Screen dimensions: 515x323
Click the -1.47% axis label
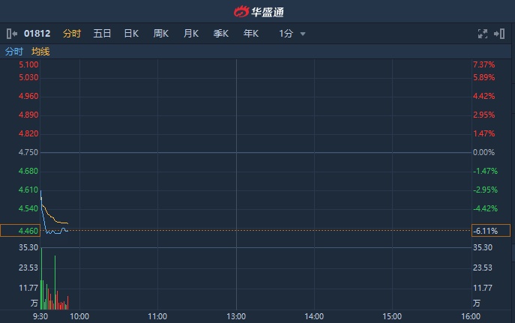point(486,171)
